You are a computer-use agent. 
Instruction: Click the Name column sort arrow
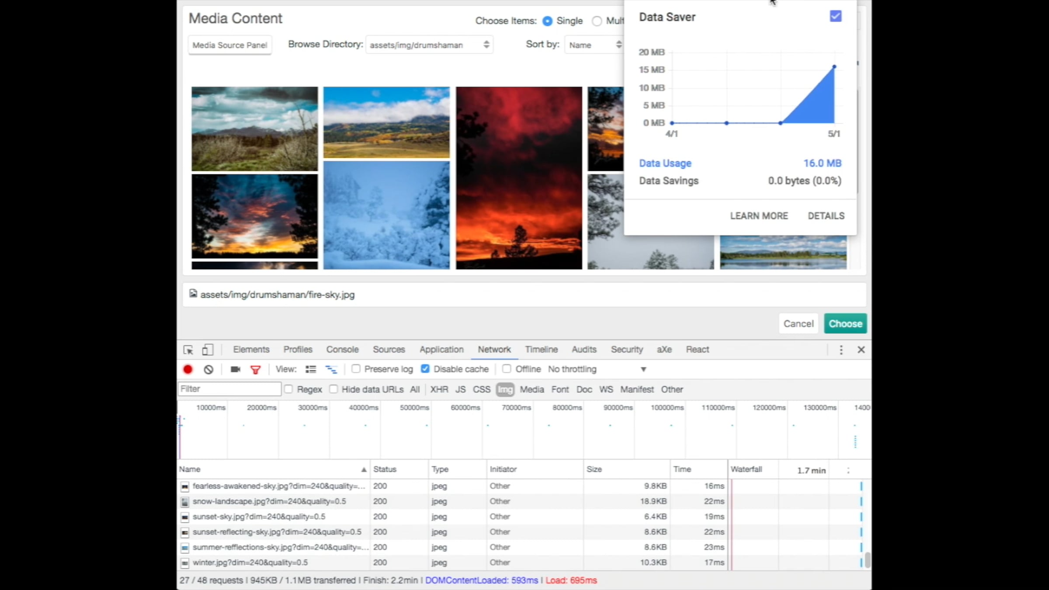[364, 469]
